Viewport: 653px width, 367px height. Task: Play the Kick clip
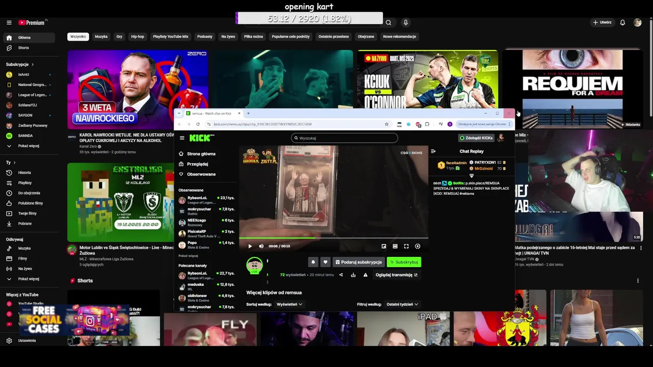click(250, 246)
